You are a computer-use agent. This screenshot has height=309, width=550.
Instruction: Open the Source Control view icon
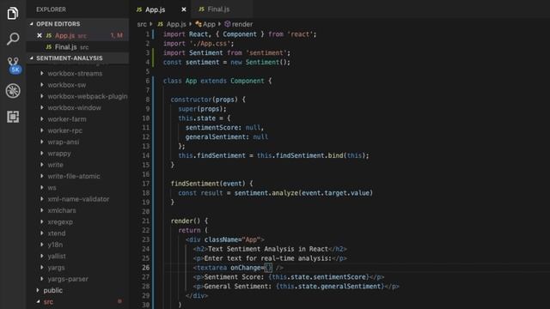click(14, 65)
